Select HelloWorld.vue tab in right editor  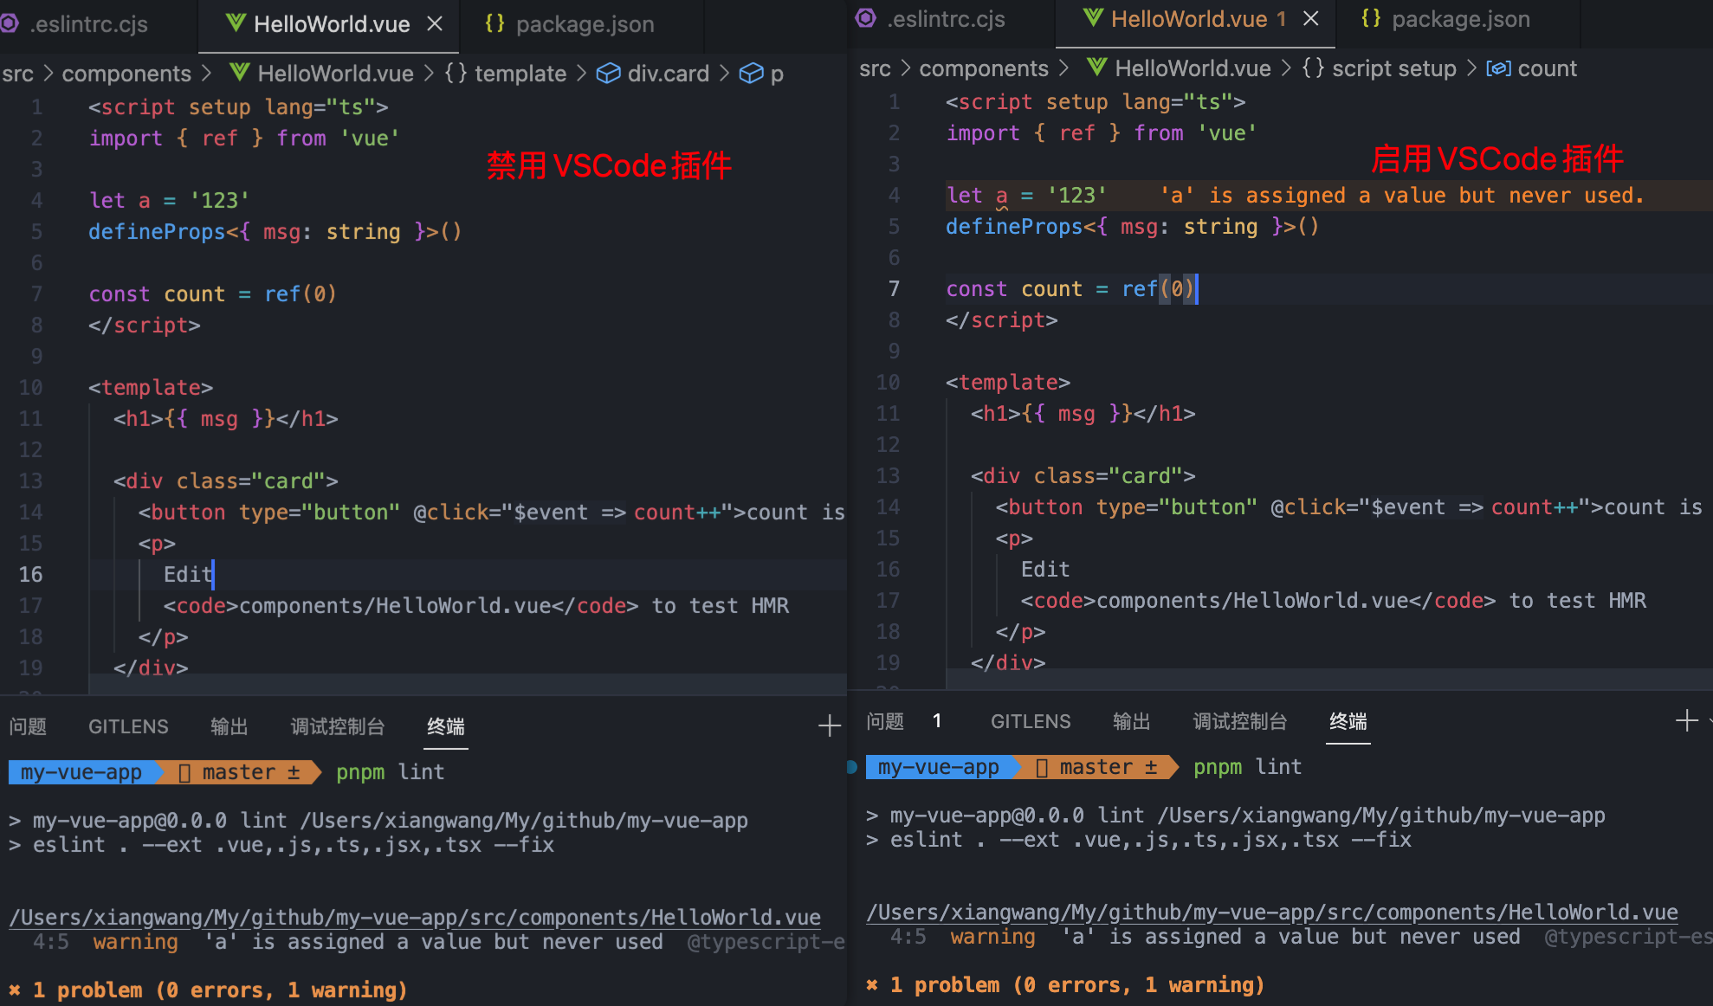(1189, 19)
